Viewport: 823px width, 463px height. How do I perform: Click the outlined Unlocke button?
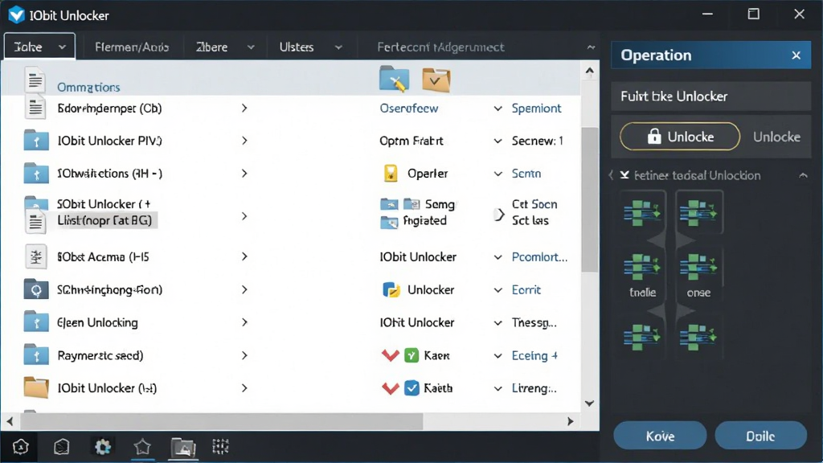point(680,137)
